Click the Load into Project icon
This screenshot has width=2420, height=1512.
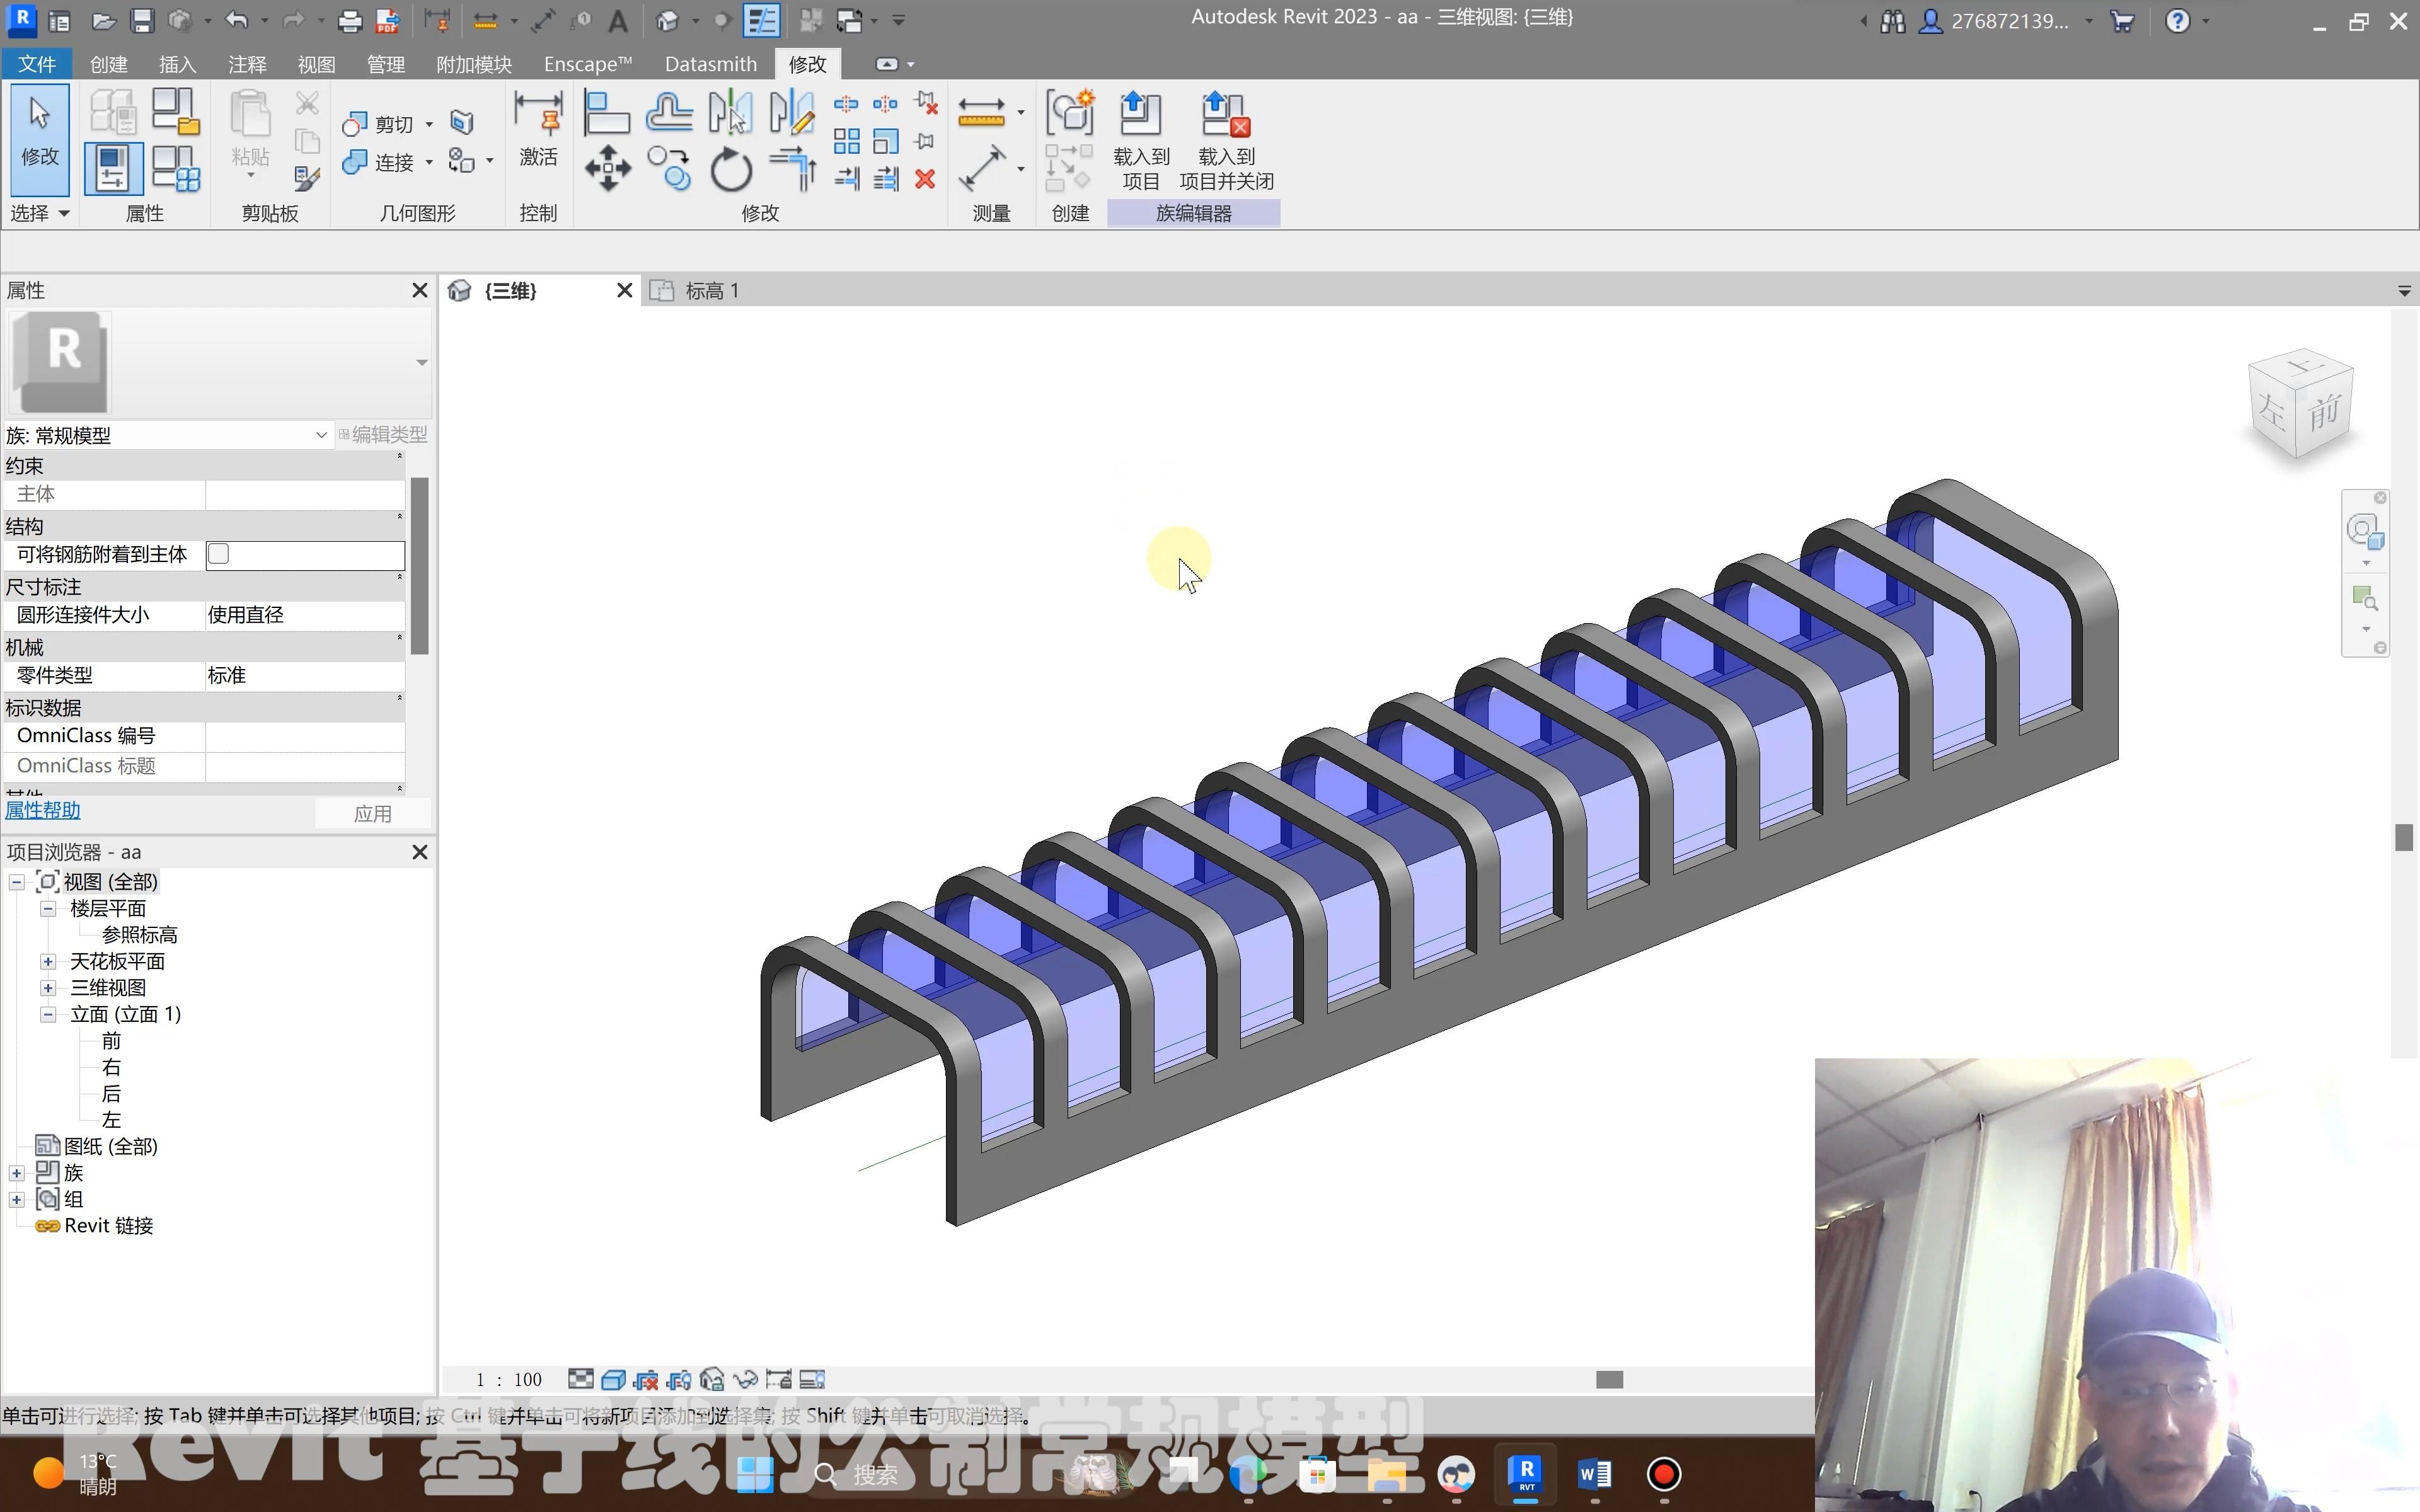[x=1140, y=115]
